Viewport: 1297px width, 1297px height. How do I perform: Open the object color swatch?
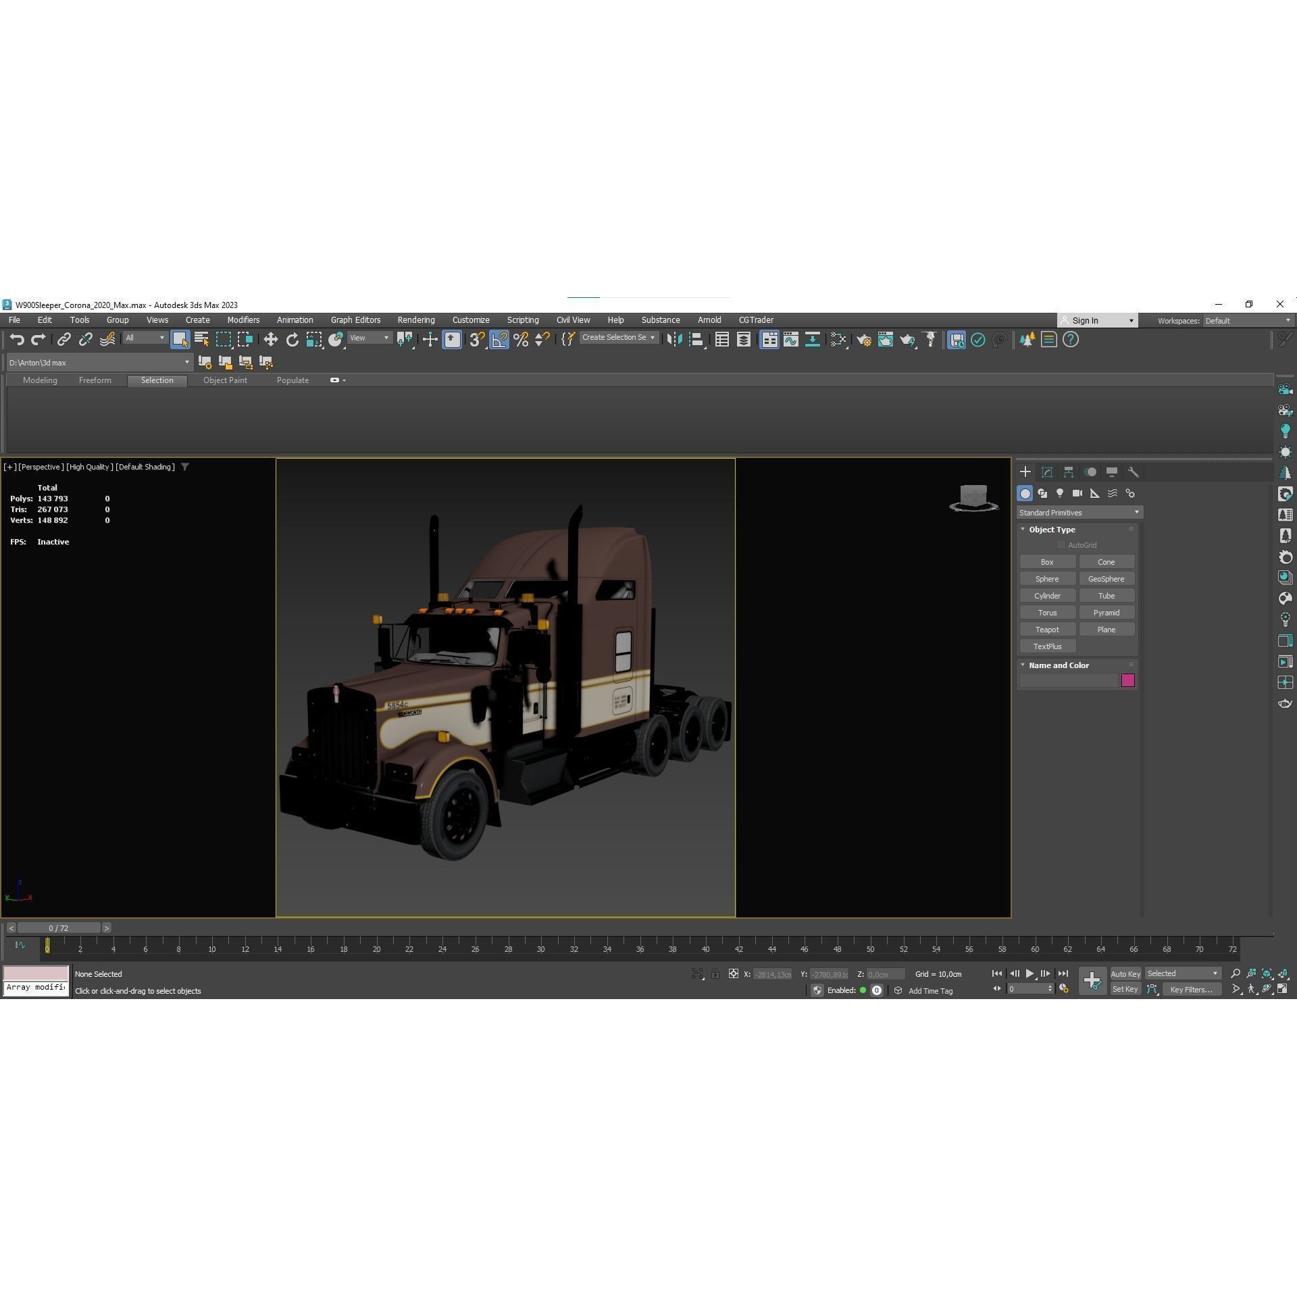[x=1127, y=680]
